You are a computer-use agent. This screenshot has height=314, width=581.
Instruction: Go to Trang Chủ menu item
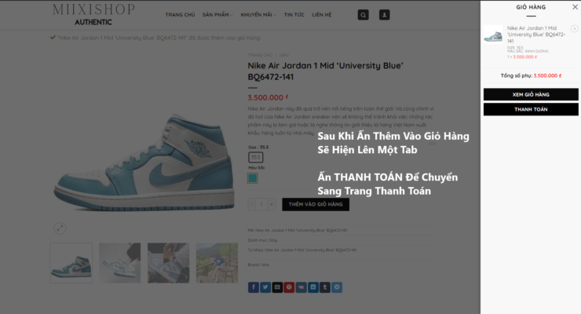pos(180,15)
